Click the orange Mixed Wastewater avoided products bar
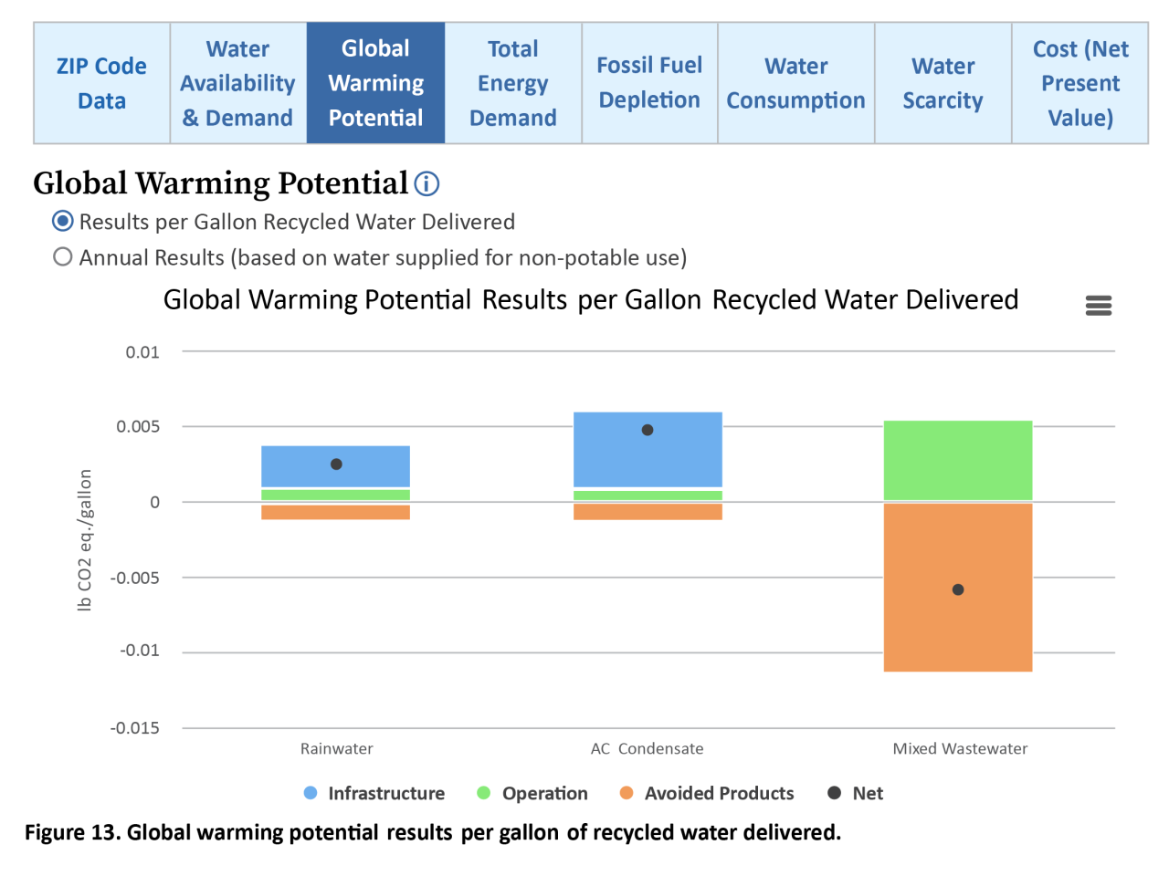 958,630
